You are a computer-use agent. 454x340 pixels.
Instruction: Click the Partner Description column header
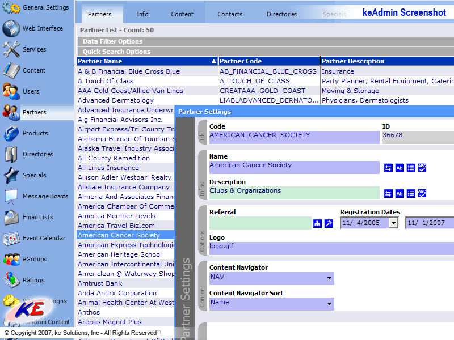pos(388,61)
